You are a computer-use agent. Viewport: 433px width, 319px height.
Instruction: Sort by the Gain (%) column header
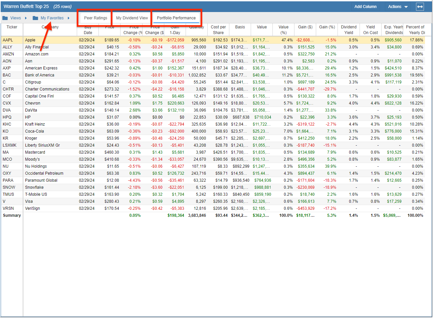point(327,27)
